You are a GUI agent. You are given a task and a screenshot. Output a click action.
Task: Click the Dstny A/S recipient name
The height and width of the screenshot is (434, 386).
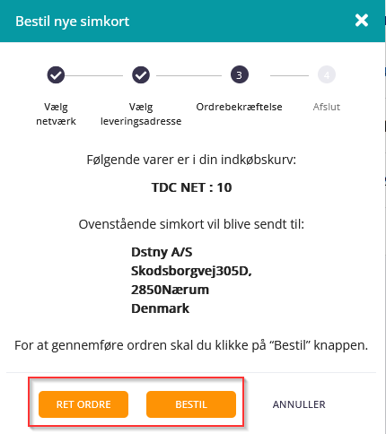coord(162,252)
